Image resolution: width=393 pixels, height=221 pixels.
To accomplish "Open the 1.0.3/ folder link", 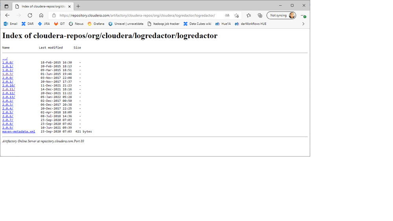I will (x=8, y=74).
